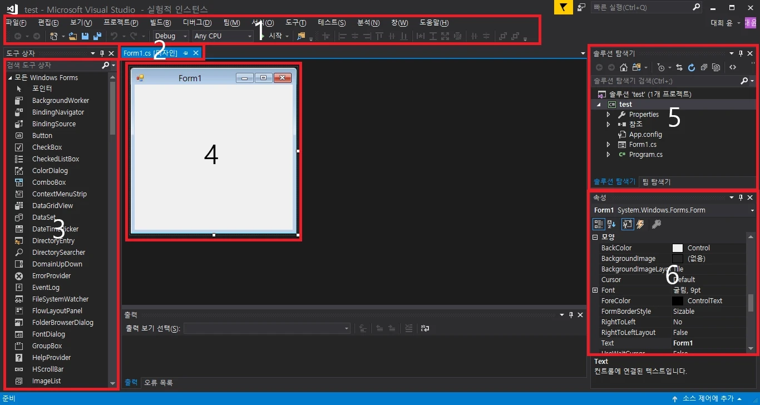
Task: Click the Save All toolbar icon
Action: pyautogui.click(x=97, y=36)
